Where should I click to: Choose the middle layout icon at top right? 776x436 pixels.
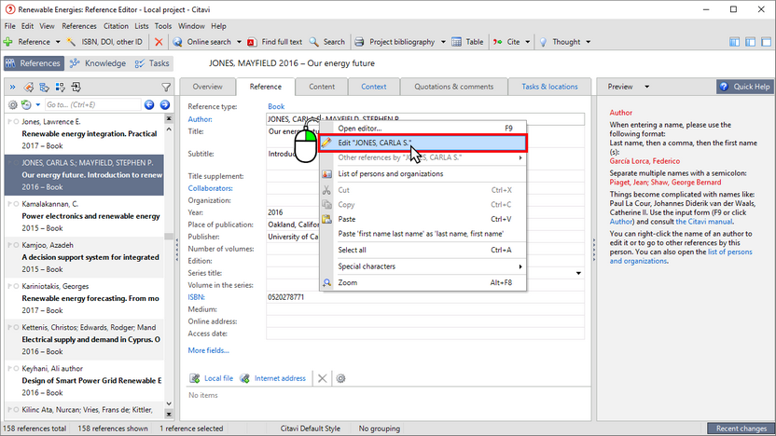[x=750, y=42]
